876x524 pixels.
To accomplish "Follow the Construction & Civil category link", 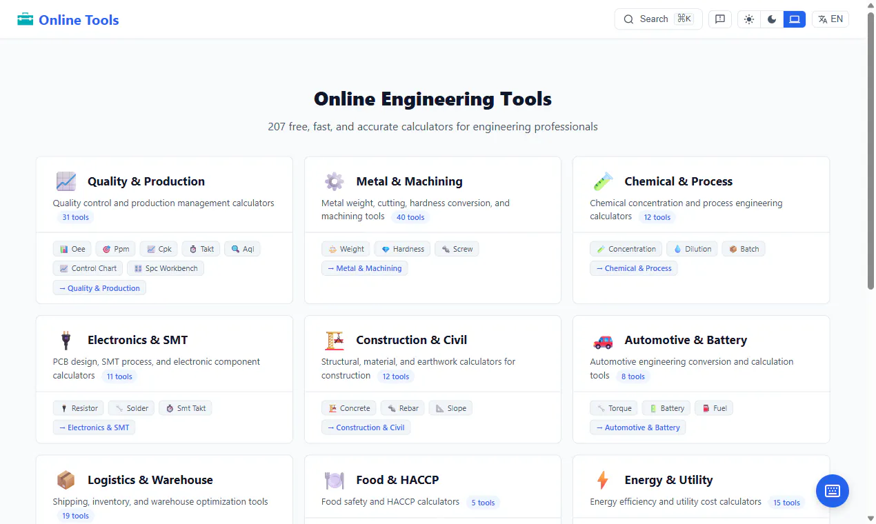I will tap(366, 427).
